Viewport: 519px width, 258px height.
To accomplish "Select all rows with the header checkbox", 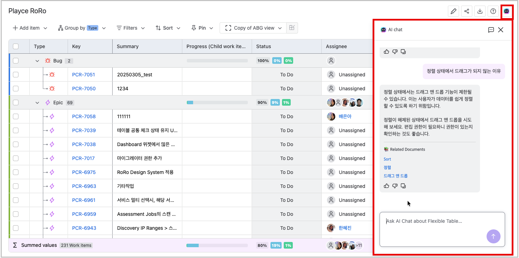I will 15,46.
